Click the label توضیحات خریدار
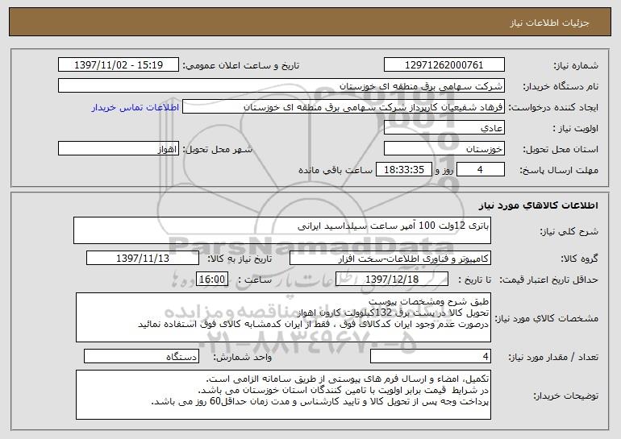 [x=565, y=396]
